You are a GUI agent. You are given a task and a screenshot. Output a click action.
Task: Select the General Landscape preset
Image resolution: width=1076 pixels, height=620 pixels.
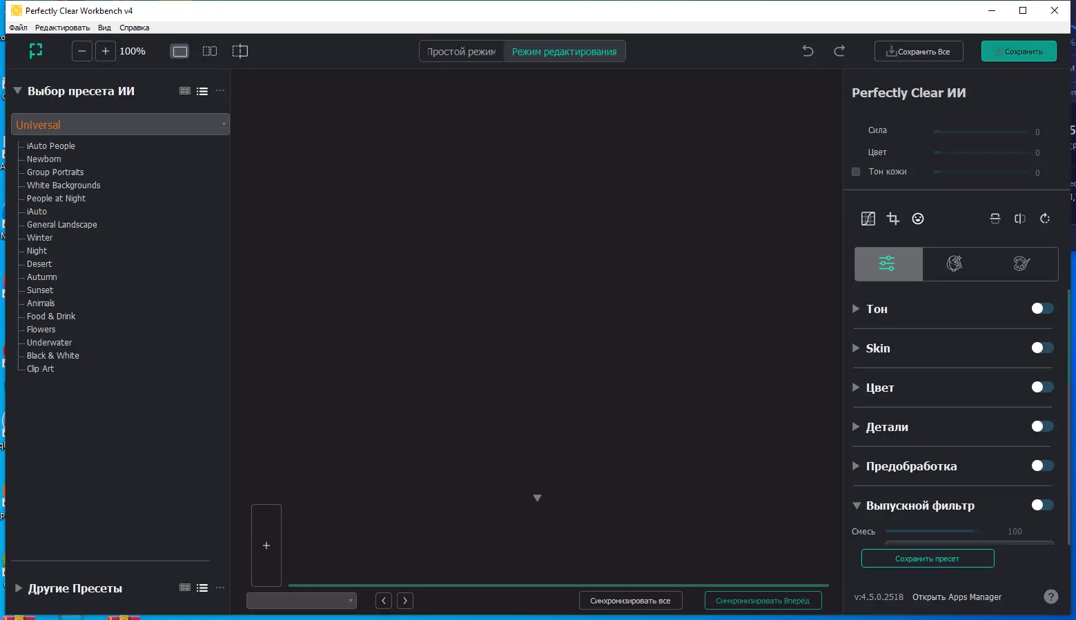pos(61,224)
